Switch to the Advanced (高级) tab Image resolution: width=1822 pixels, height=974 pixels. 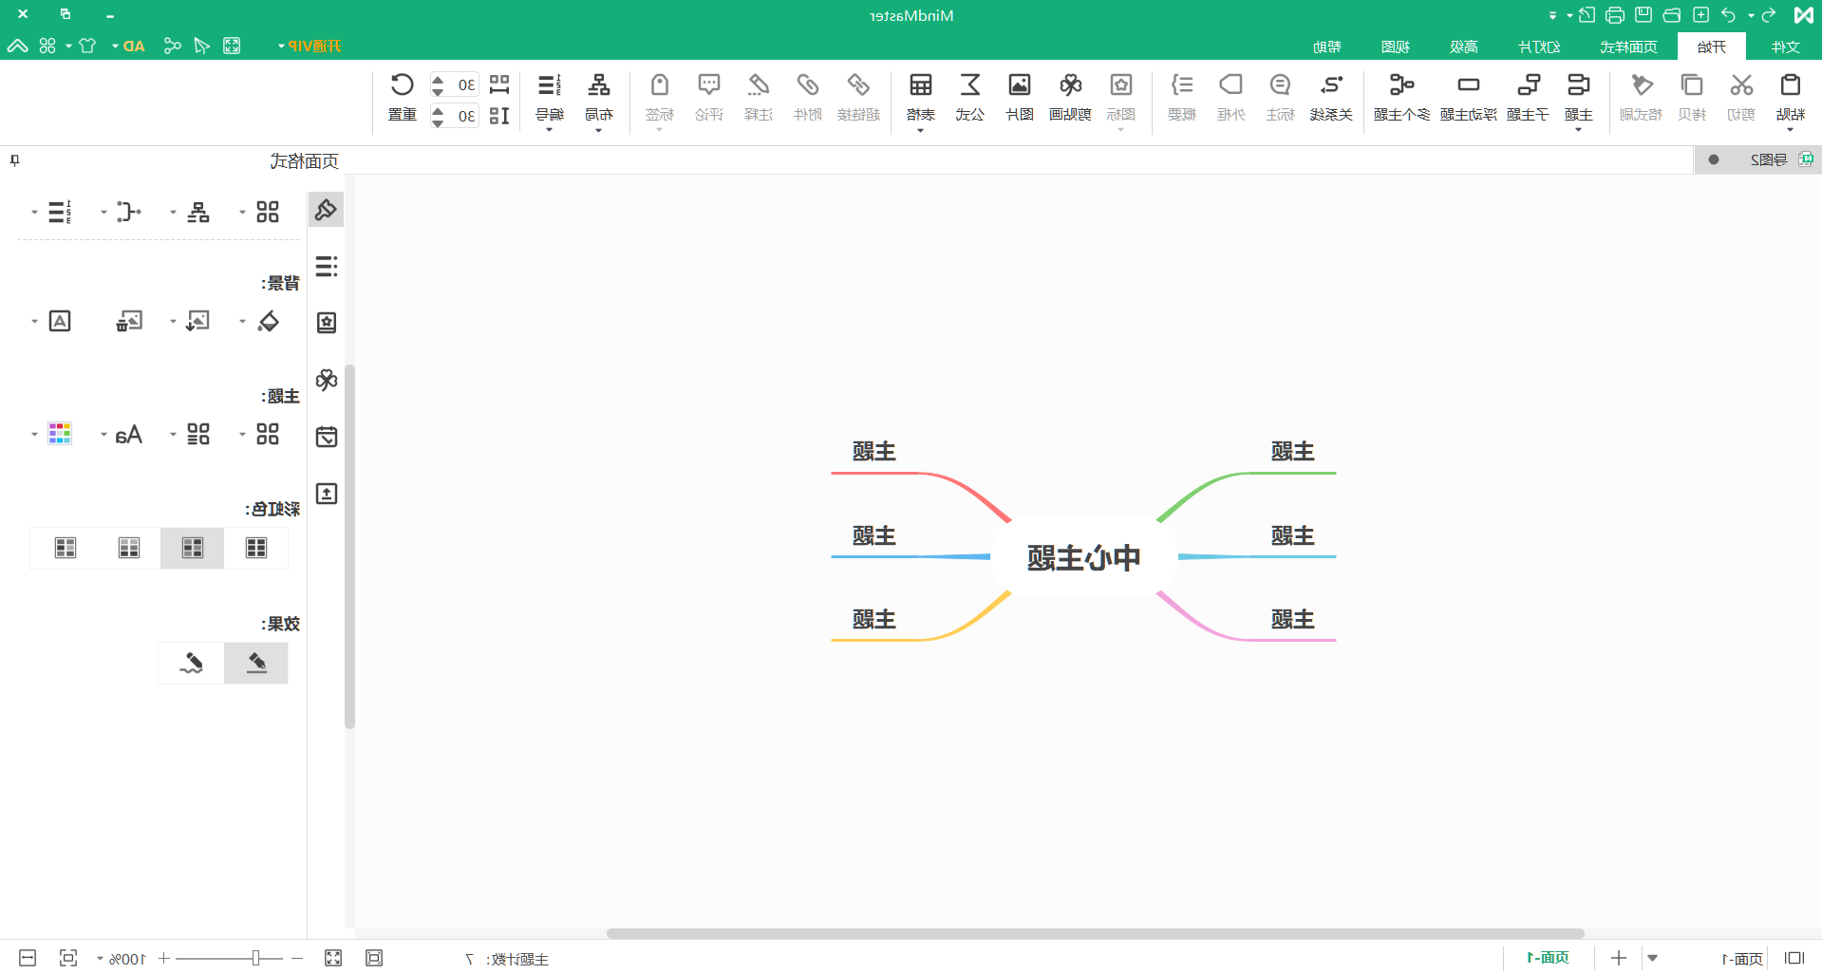coord(1464,47)
